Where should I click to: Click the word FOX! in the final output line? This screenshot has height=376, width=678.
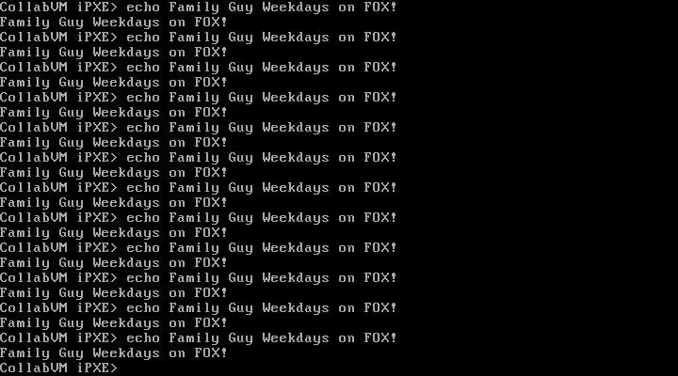click(211, 353)
